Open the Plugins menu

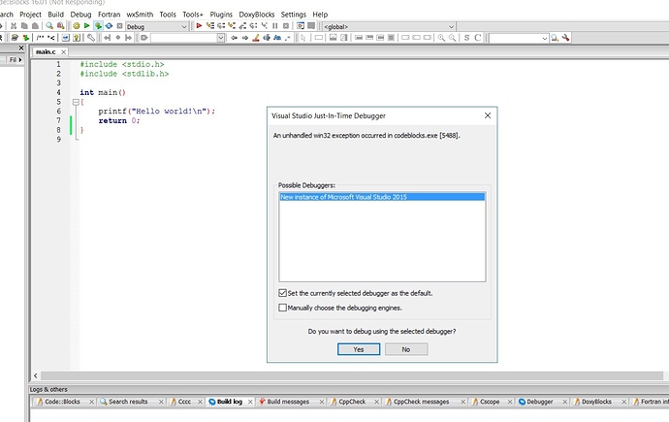(221, 15)
